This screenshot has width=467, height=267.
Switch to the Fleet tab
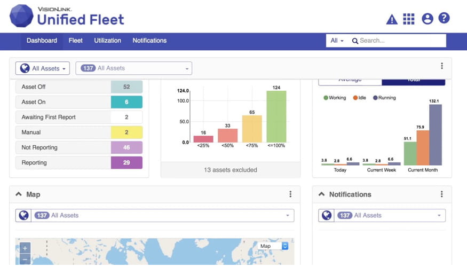(75, 41)
